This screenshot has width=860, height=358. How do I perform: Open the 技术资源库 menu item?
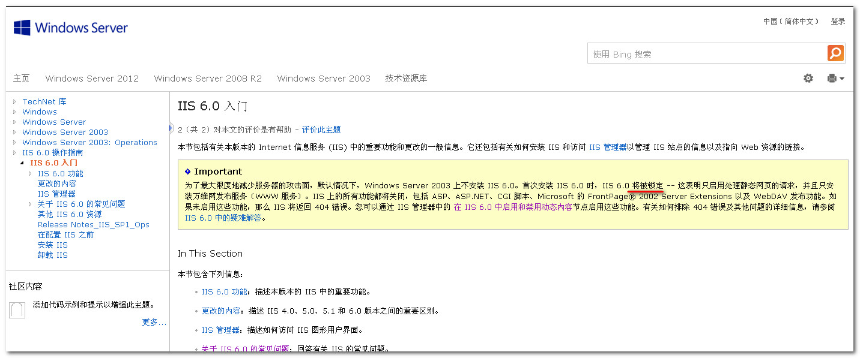coord(406,79)
